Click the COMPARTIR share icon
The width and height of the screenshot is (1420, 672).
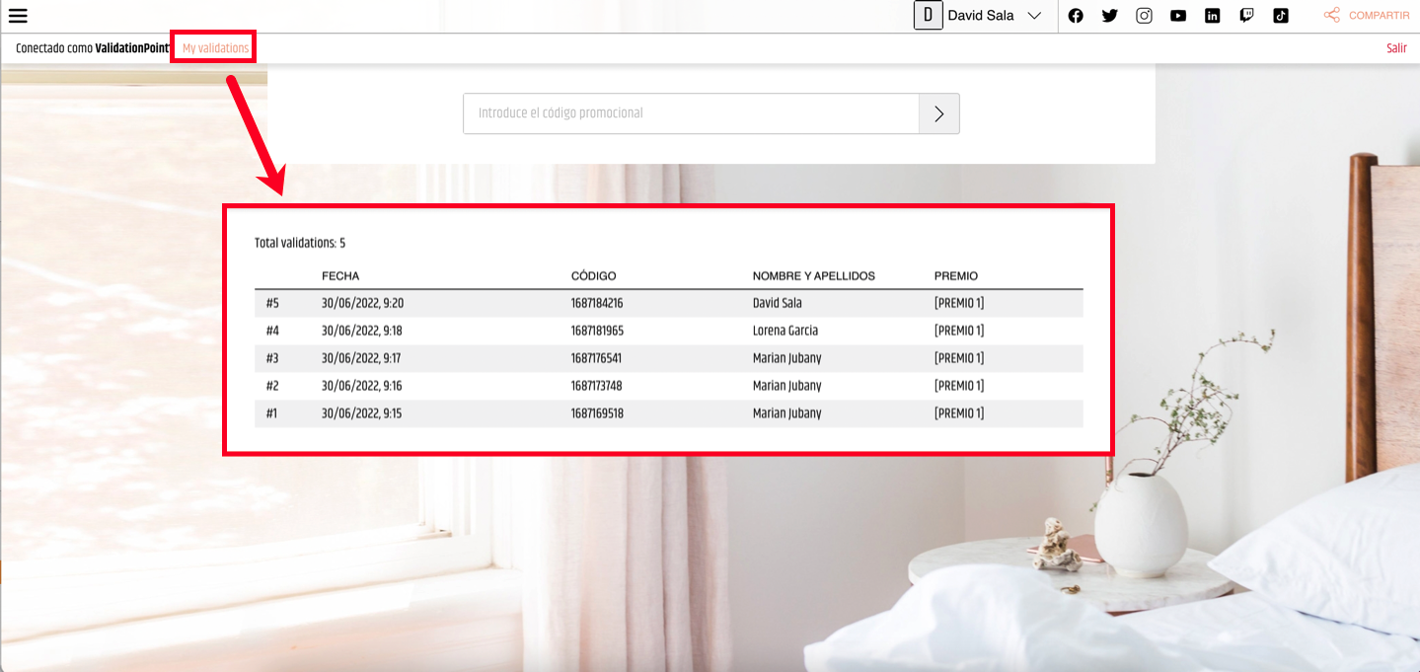[1332, 16]
